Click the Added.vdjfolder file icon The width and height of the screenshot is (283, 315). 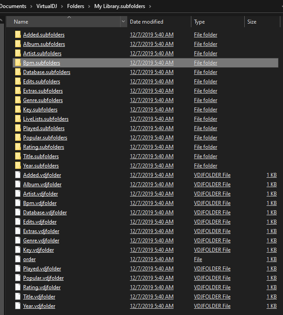pos(18,175)
